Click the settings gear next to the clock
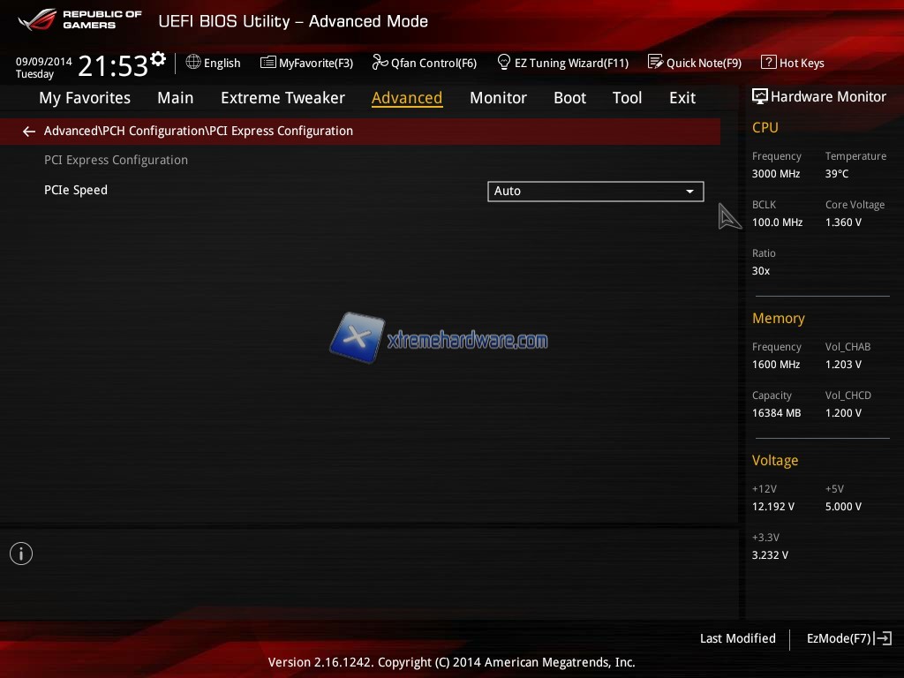The image size is (904, 678). (158, 60)
